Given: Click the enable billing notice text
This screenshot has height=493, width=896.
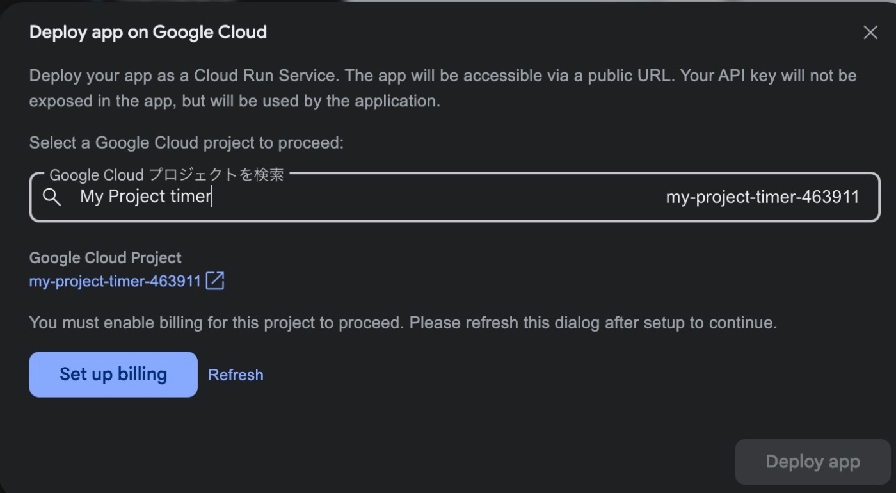Looking at the screenshot, I should click(x=403, y=322).
